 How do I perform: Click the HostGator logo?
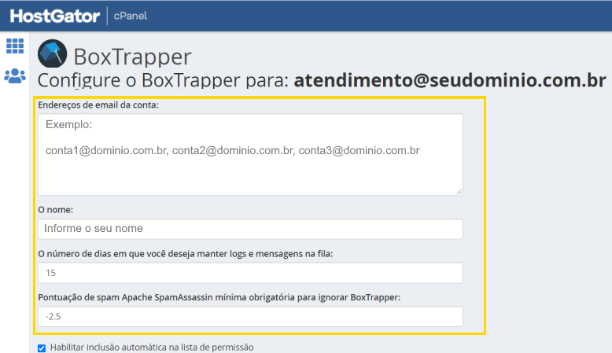click(54, 16)
